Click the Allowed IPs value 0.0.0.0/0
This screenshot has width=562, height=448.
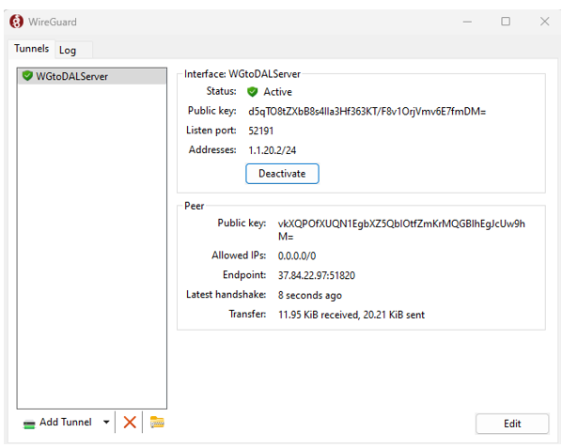297,255
